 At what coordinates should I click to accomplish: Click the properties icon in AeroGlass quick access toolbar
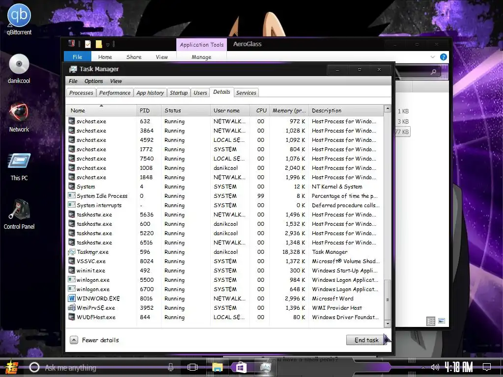pyautogui.click(x=88, y=44)
